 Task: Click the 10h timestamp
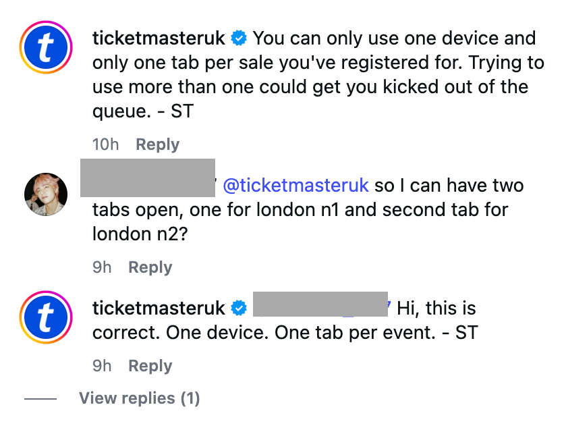(x=107, y=144)
